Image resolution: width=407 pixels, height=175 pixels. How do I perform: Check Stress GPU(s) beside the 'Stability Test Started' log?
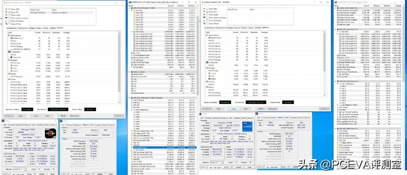[9, 24]
